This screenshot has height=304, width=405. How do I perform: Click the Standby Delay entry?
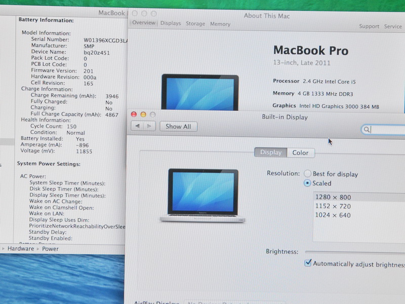click(48, 232)
